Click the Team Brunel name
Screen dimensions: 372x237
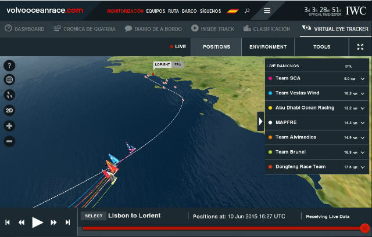(x=291, y=152)
